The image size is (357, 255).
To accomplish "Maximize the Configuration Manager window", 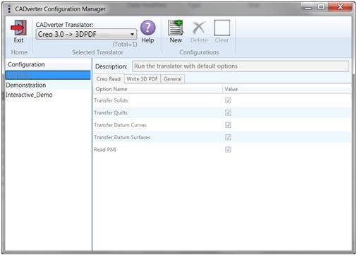I will (x=321, y=7).
